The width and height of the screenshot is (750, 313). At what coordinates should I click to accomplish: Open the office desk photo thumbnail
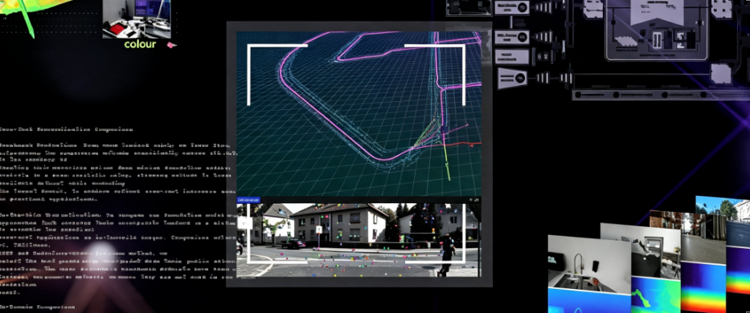[137, 18]
